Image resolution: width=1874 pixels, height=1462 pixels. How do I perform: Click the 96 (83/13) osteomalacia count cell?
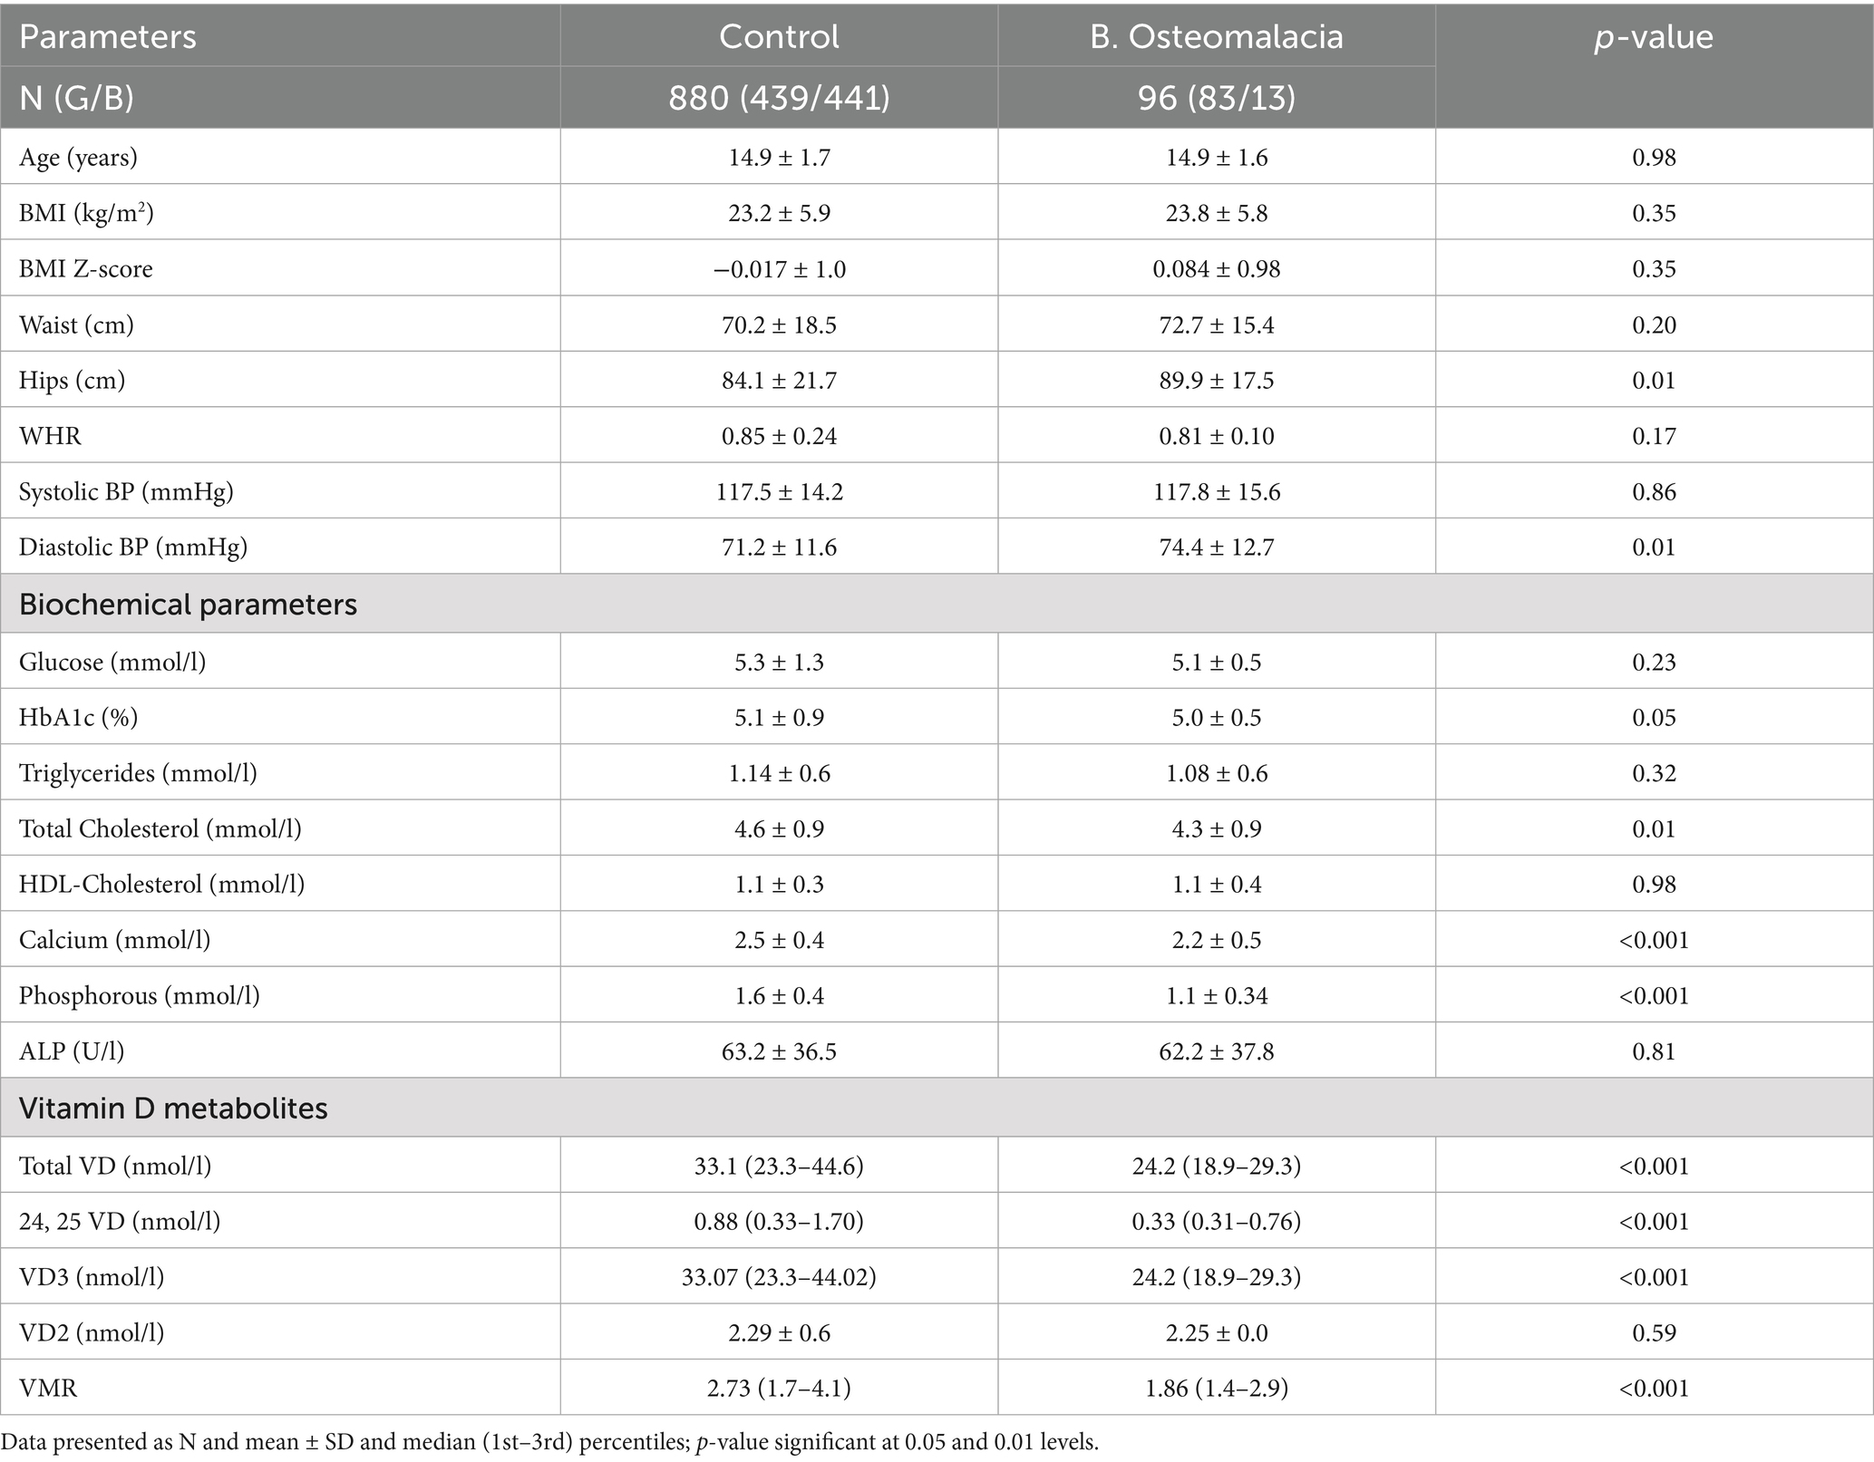pyautogui.click(x=1216, y=97)
